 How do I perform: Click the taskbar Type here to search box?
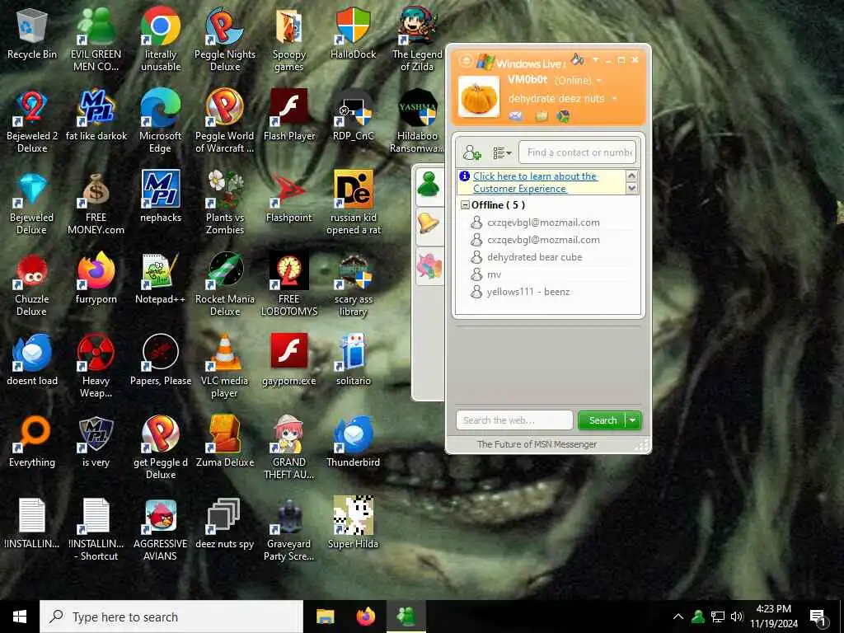[x=171, y=617]
